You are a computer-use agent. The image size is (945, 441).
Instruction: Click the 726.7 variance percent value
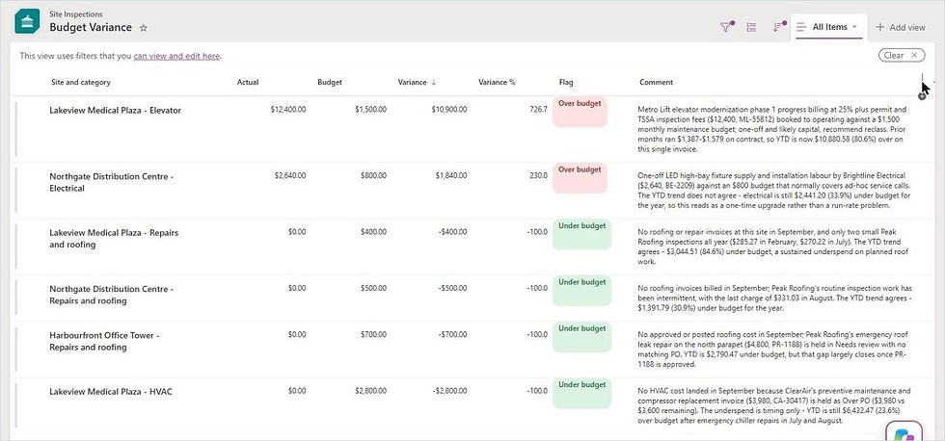pos(538,110)
